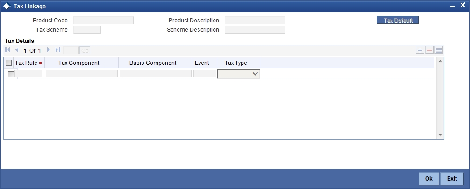This screenshot has height=189, width=470.
Task: Open the Tax Type dropdown
Action: click(x=239, y=74)
